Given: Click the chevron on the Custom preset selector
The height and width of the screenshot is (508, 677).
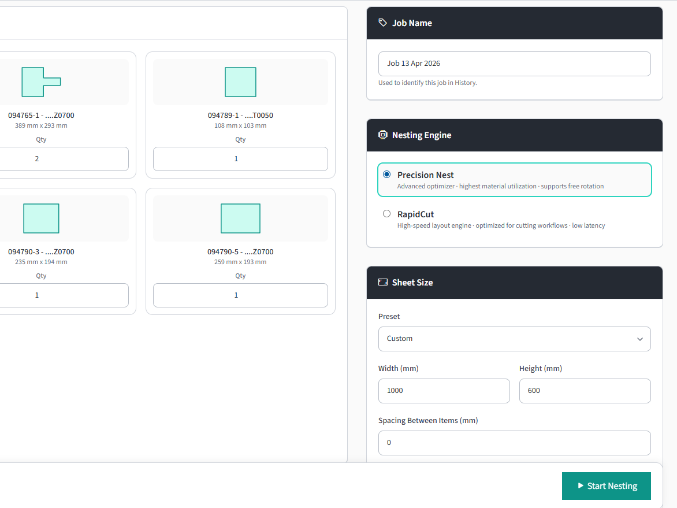Looking at the screenshot, I should 639,339.
